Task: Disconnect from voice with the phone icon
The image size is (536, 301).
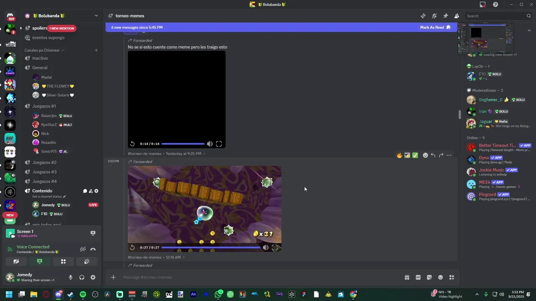Action: (x=93, y=249)
